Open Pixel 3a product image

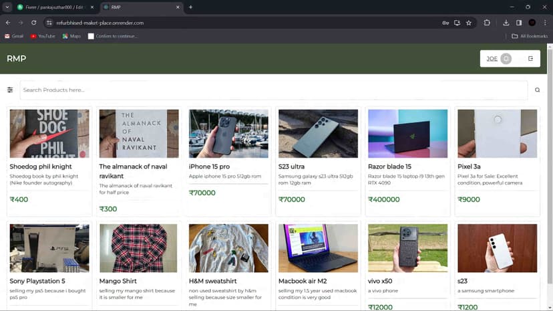click(x=498, y=134)
